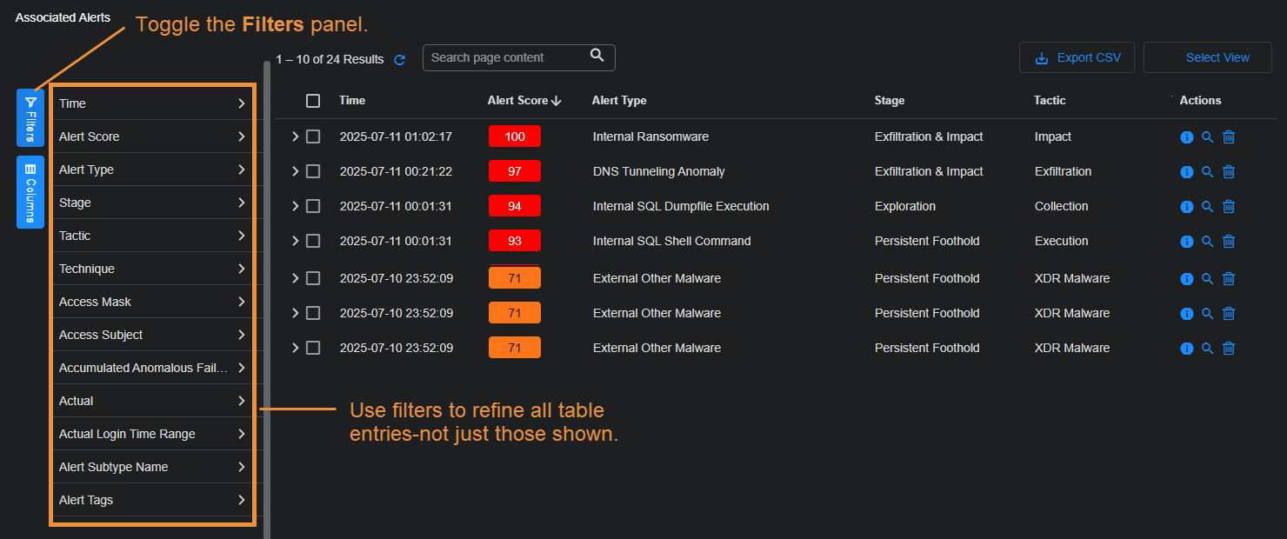Open the Select View button
Viewport: 1287px width, 539px height.
[x=1207, y=58]
